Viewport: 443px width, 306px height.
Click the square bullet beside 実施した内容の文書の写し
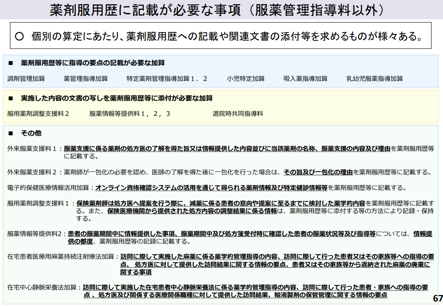tap(10, 98)
